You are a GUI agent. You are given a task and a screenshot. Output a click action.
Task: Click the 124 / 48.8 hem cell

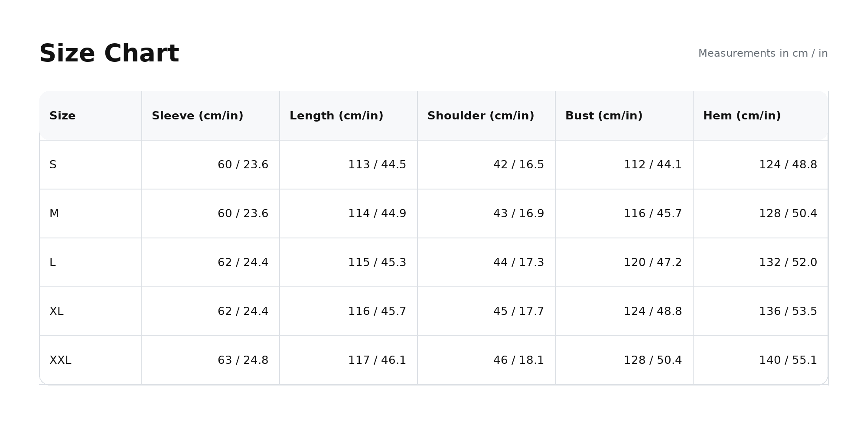[x=788, y=165]
